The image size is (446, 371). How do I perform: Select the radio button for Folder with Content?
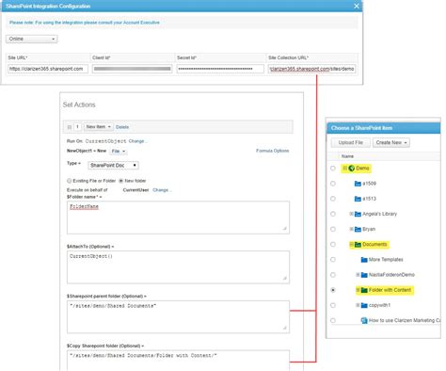333,290
